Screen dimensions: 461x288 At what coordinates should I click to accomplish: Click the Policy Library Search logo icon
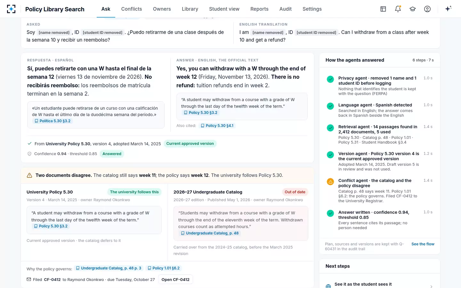11,9
